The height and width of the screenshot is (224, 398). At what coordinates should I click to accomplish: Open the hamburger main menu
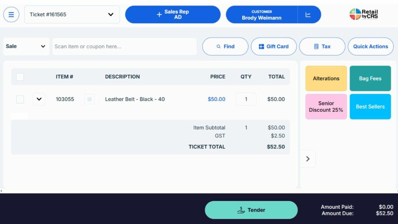(11, 15)
